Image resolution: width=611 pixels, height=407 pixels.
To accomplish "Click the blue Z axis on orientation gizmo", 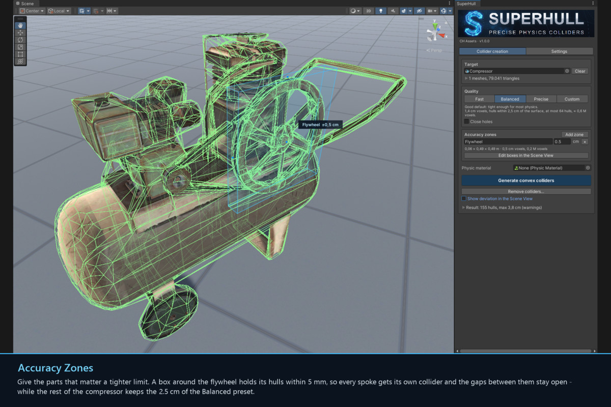I will click(x=438, y=30).
